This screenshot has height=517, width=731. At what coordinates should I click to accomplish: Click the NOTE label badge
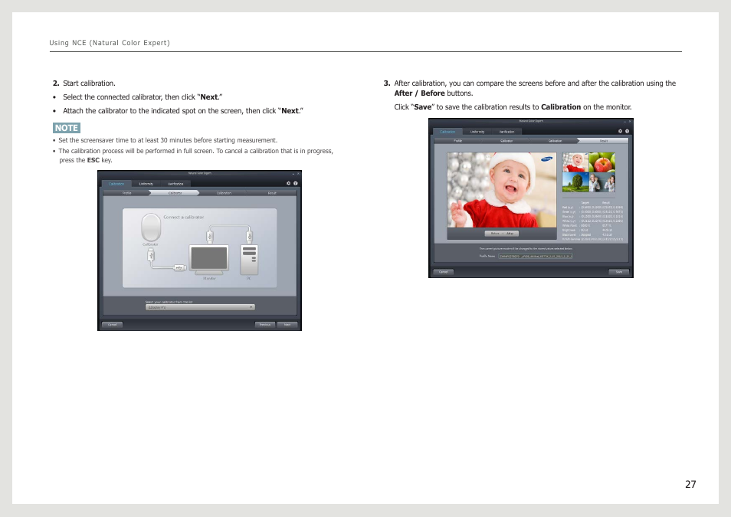pos(67,128)
